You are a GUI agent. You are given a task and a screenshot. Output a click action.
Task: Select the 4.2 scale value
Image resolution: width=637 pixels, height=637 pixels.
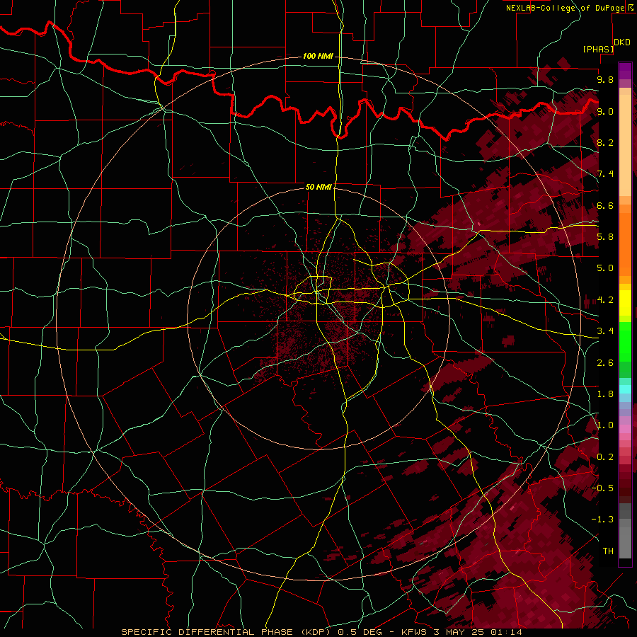(x=605, y=300)
